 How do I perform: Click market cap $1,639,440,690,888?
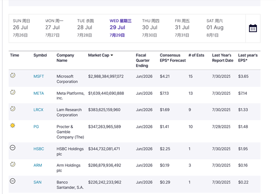click(x=106, y=93)
